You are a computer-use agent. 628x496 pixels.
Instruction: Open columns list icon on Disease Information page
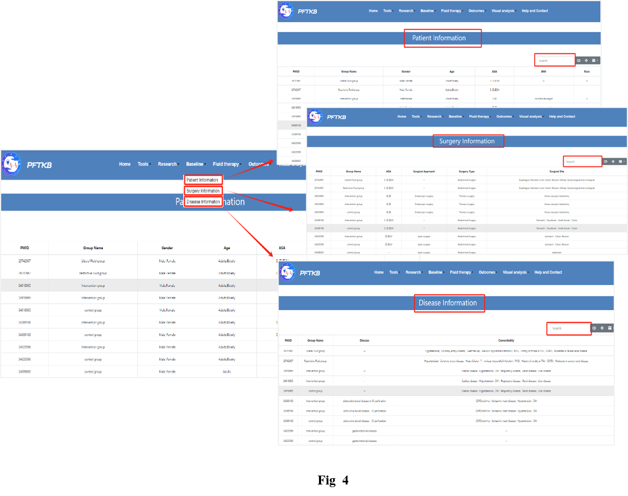610,328
